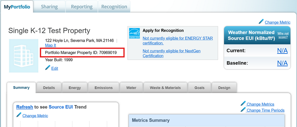
Task: Click the Baseline N/A value link
Action: [x=282, y=63]
